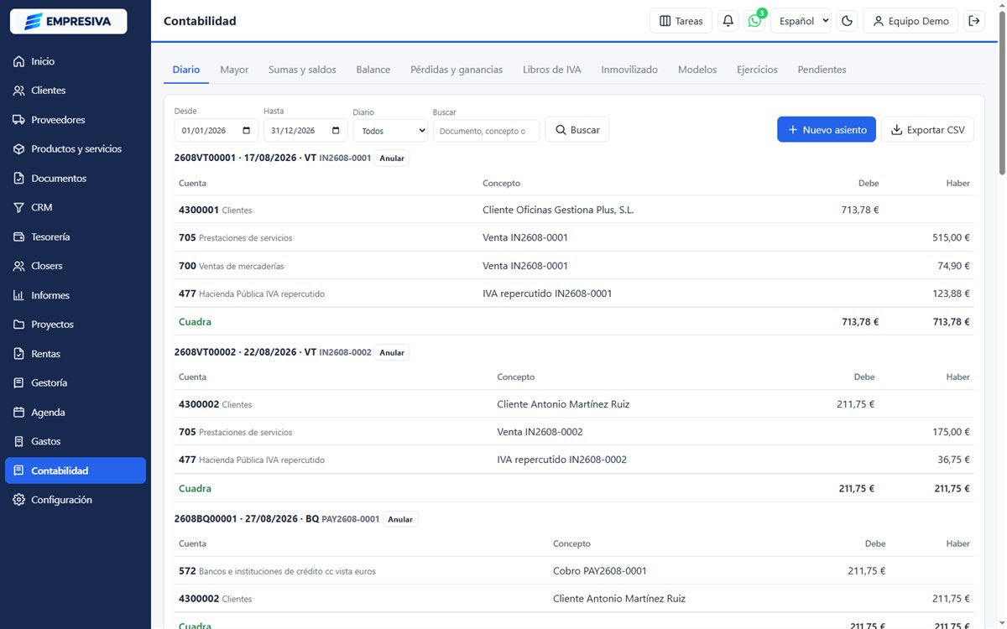Toggle dark mode with the moon icon
This screenshot has height=629, width=1007.
click(848, 21)
